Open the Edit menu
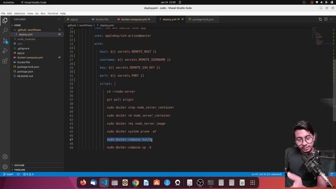Screen dimensions: 336x189 click(9, 13)
